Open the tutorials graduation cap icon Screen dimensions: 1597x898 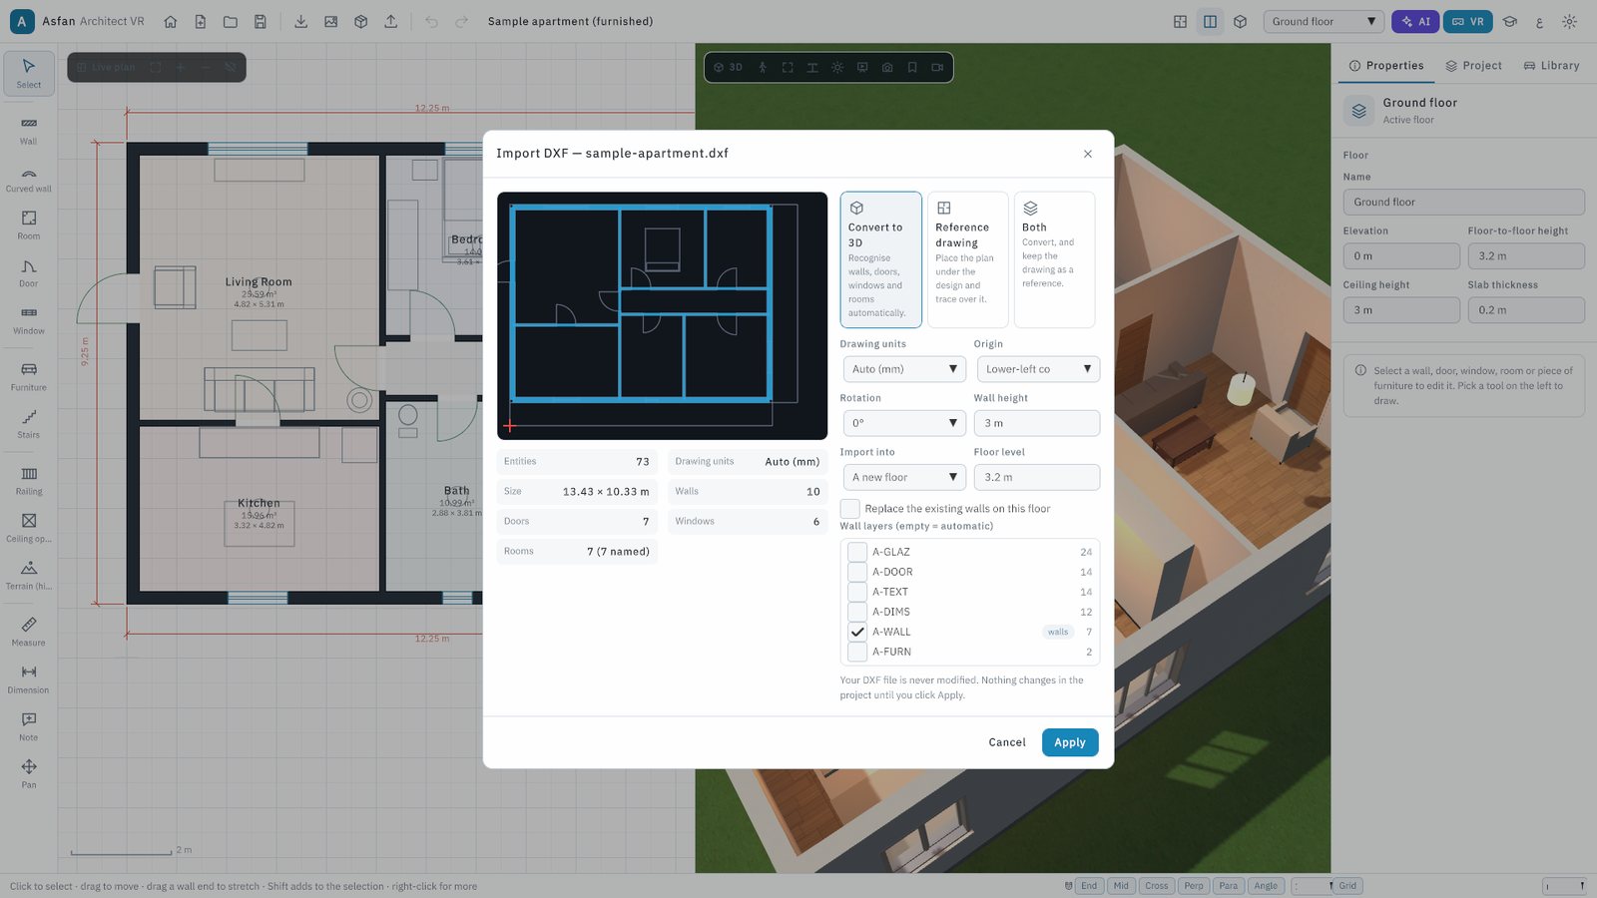click(x=1509, y=21)
